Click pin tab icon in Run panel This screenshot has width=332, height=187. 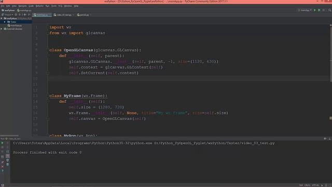click(x=2, y=162)
